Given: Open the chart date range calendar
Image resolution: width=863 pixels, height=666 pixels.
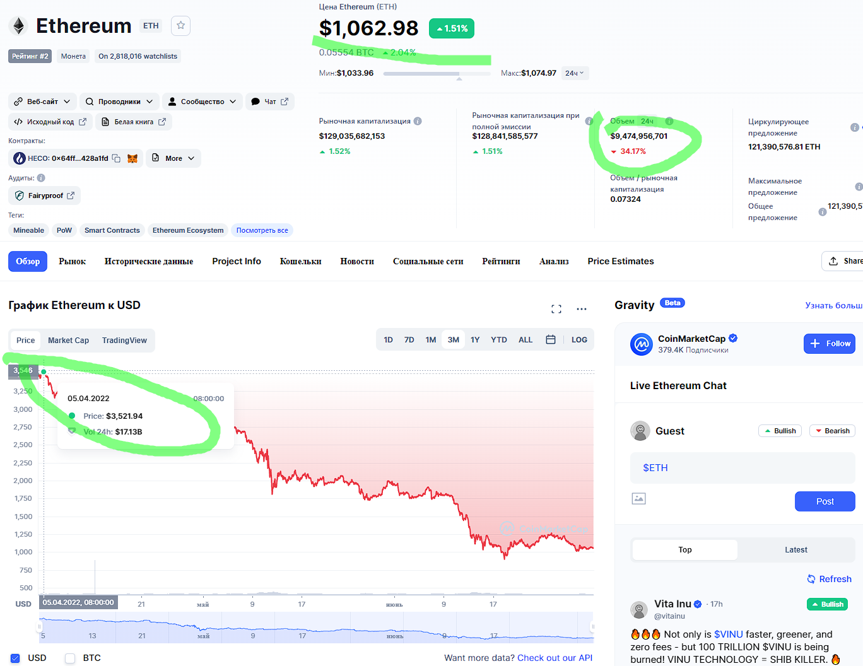Looking at the screenshot, I should (550, 340).
